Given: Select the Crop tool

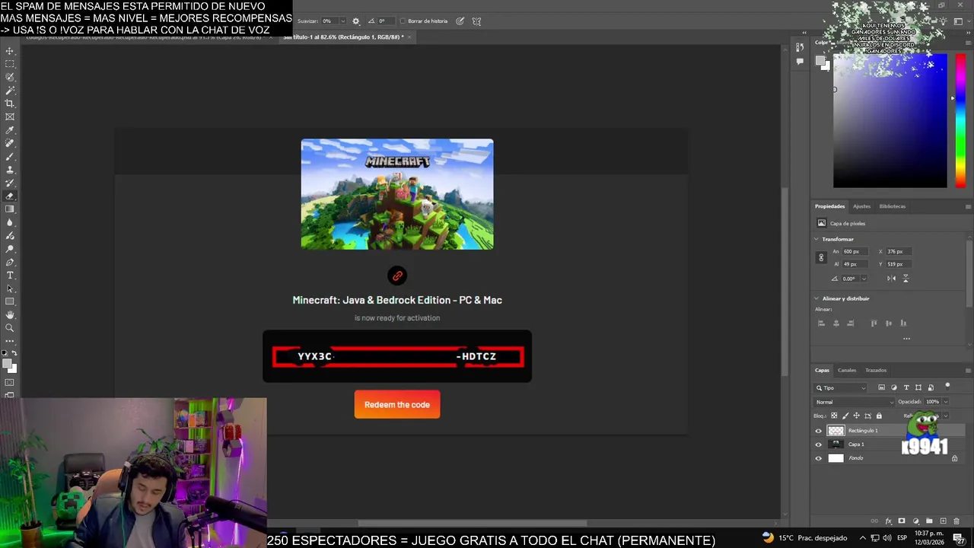Looking at the screenshot, I should coord(10,104).
